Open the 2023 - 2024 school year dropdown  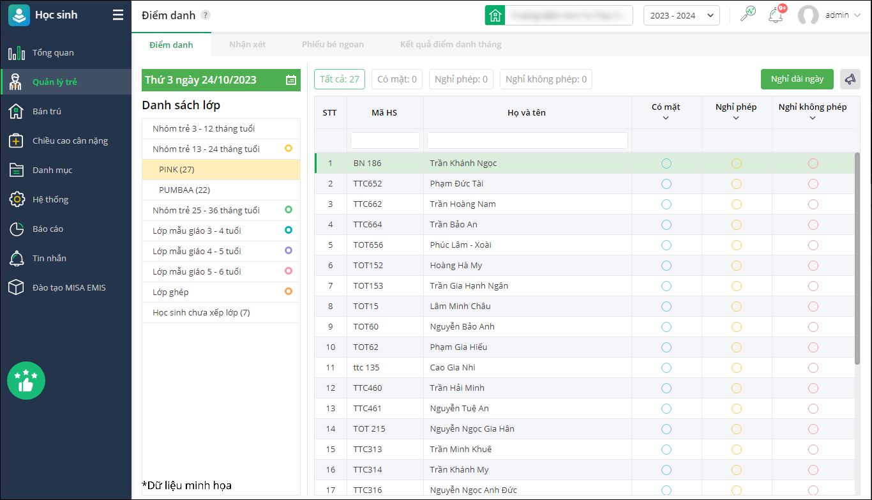[x=681, y=15]
